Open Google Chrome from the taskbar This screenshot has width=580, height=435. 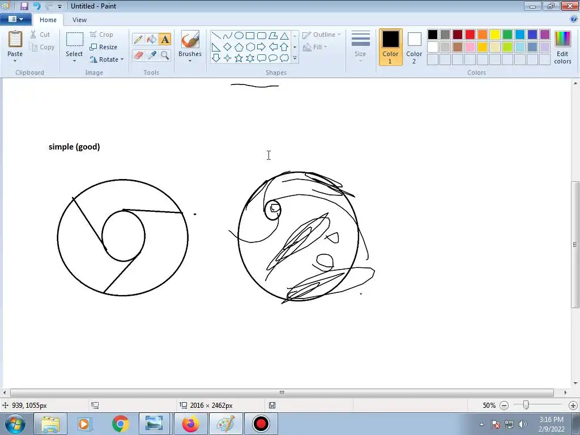(120, 424)
